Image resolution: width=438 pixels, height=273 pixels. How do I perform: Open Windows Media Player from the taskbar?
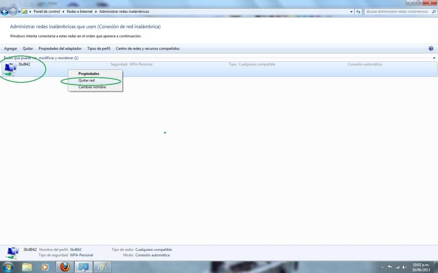(45, 267)
